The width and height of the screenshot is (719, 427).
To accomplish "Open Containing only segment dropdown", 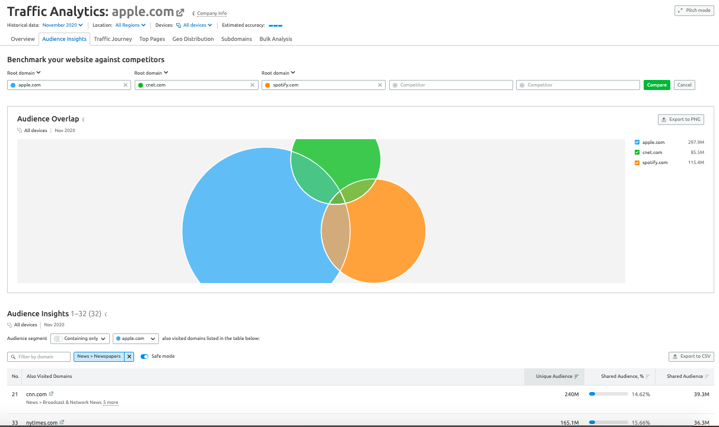I will coord(80,339).
